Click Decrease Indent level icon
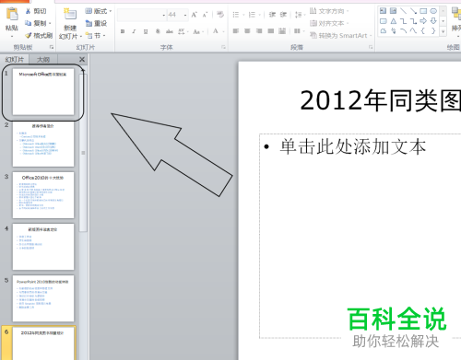This screenshot has width=461, height=360. point(272,15)
